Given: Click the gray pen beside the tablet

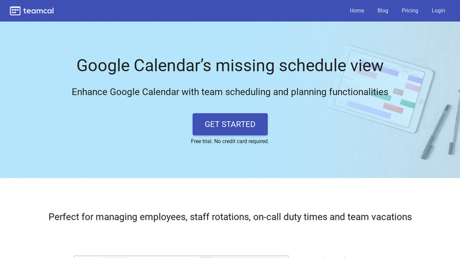Looking at the screenshot, I should [x=436, y=131].
